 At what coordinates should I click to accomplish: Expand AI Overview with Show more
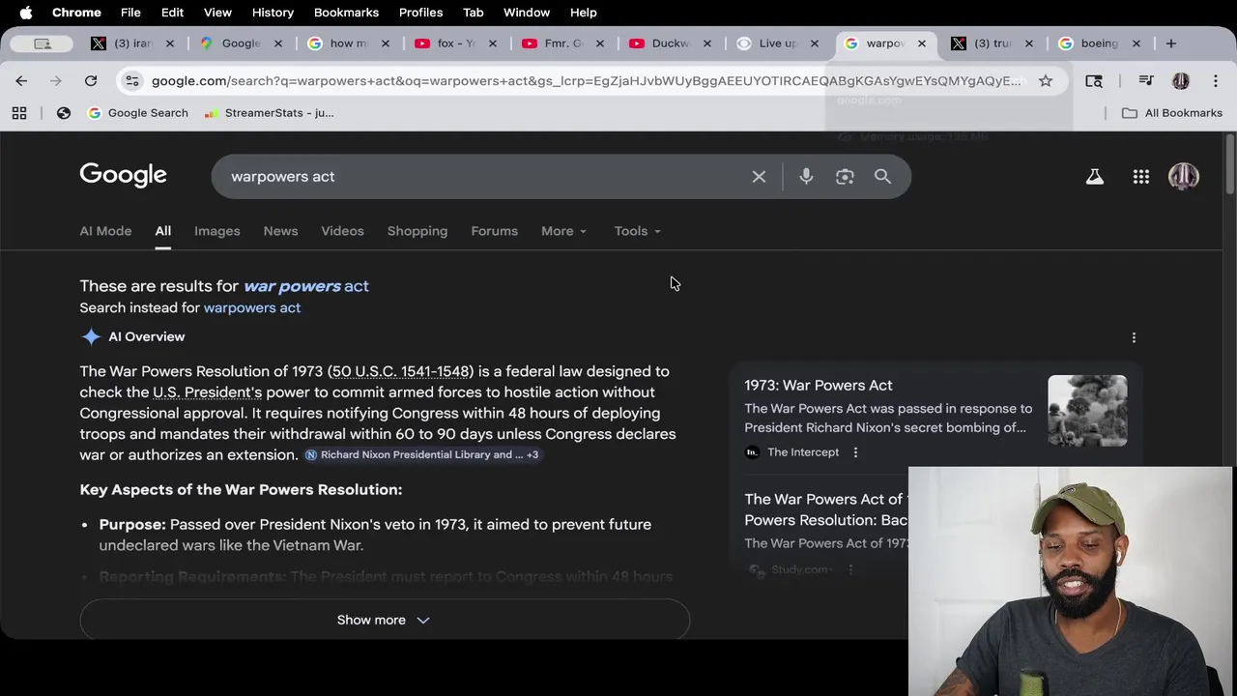click(385, 620)
